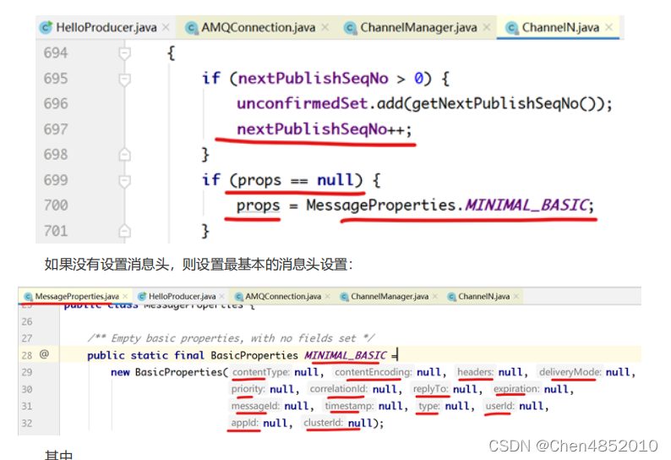Collapse code block at line 694
Viewport: 671px width, 460px height.
coord(124,53)
